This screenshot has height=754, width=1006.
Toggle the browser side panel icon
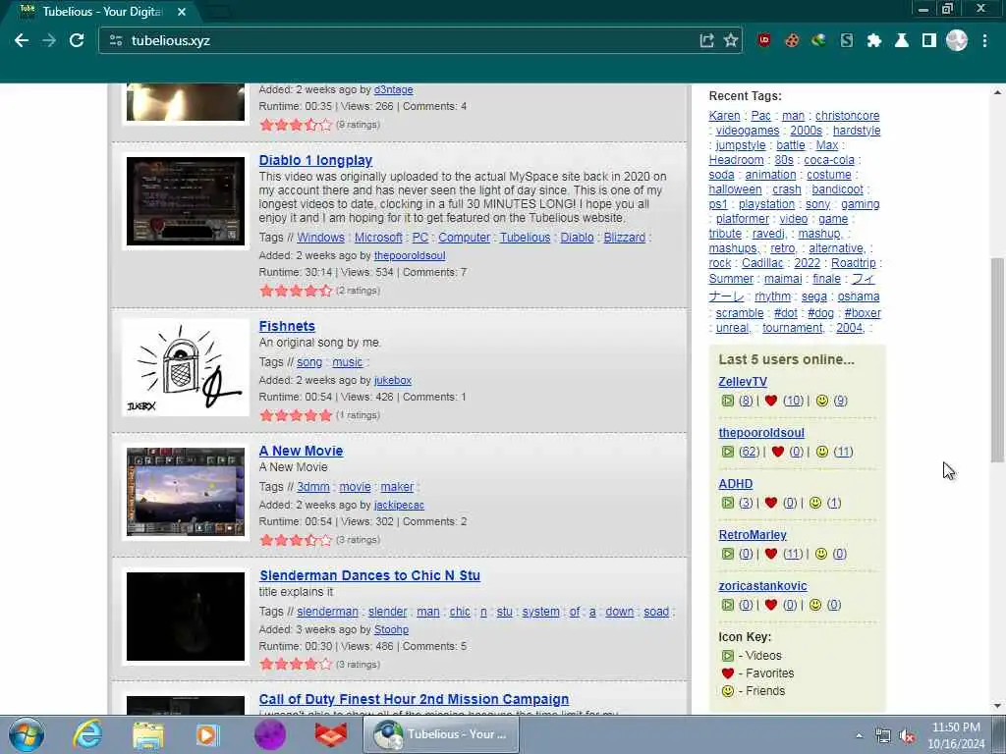[929, 40]
